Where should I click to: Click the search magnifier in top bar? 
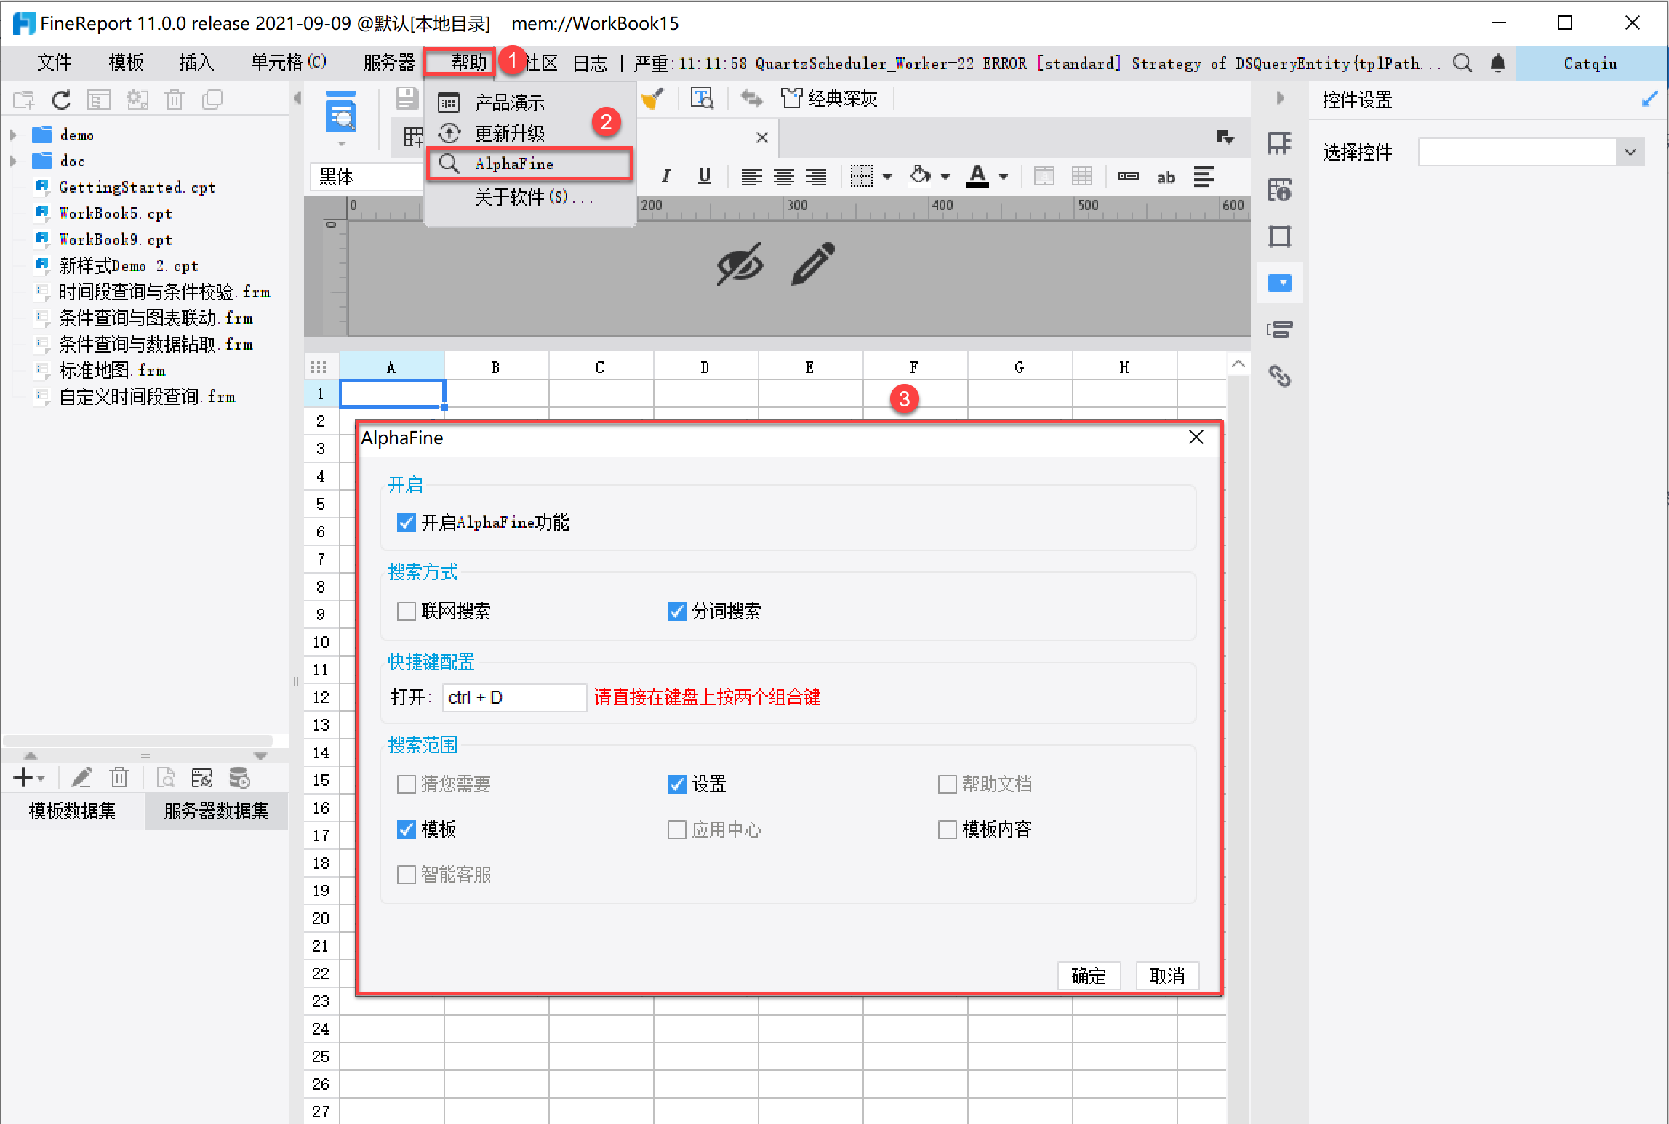click(x=1462, y=63)
